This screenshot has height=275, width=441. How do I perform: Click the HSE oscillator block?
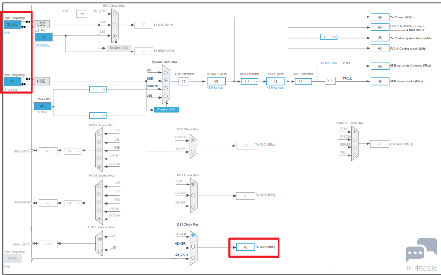coord(41,81)
